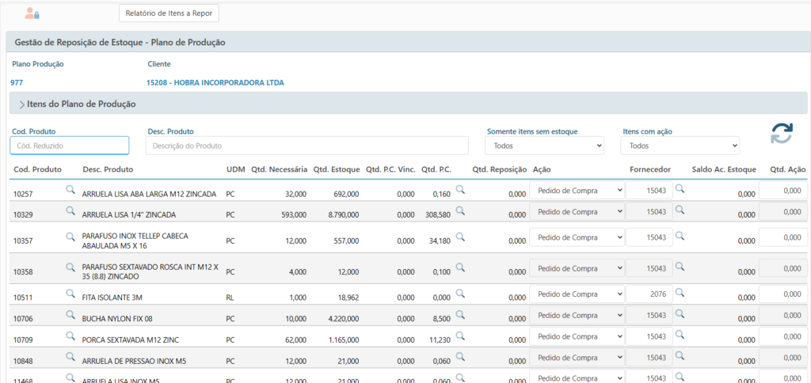Viewport: 811px width, 383px height.
Task: Open Ação dropdown for item 10257
Action: tap(577, 191)
